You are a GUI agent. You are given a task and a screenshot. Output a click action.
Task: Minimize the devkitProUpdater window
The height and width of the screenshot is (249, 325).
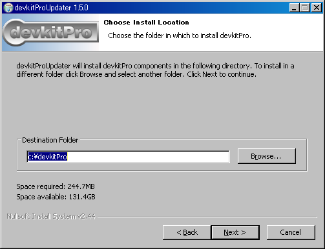pos(294,8)
